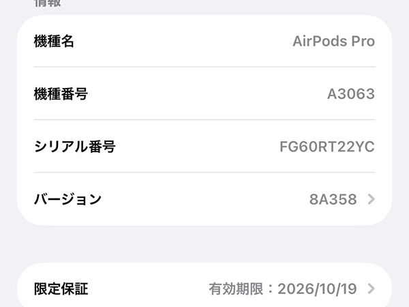Expand the バージョン chevron arrow
The height and width of the screenshot is (307, 409).
[371, 199]
